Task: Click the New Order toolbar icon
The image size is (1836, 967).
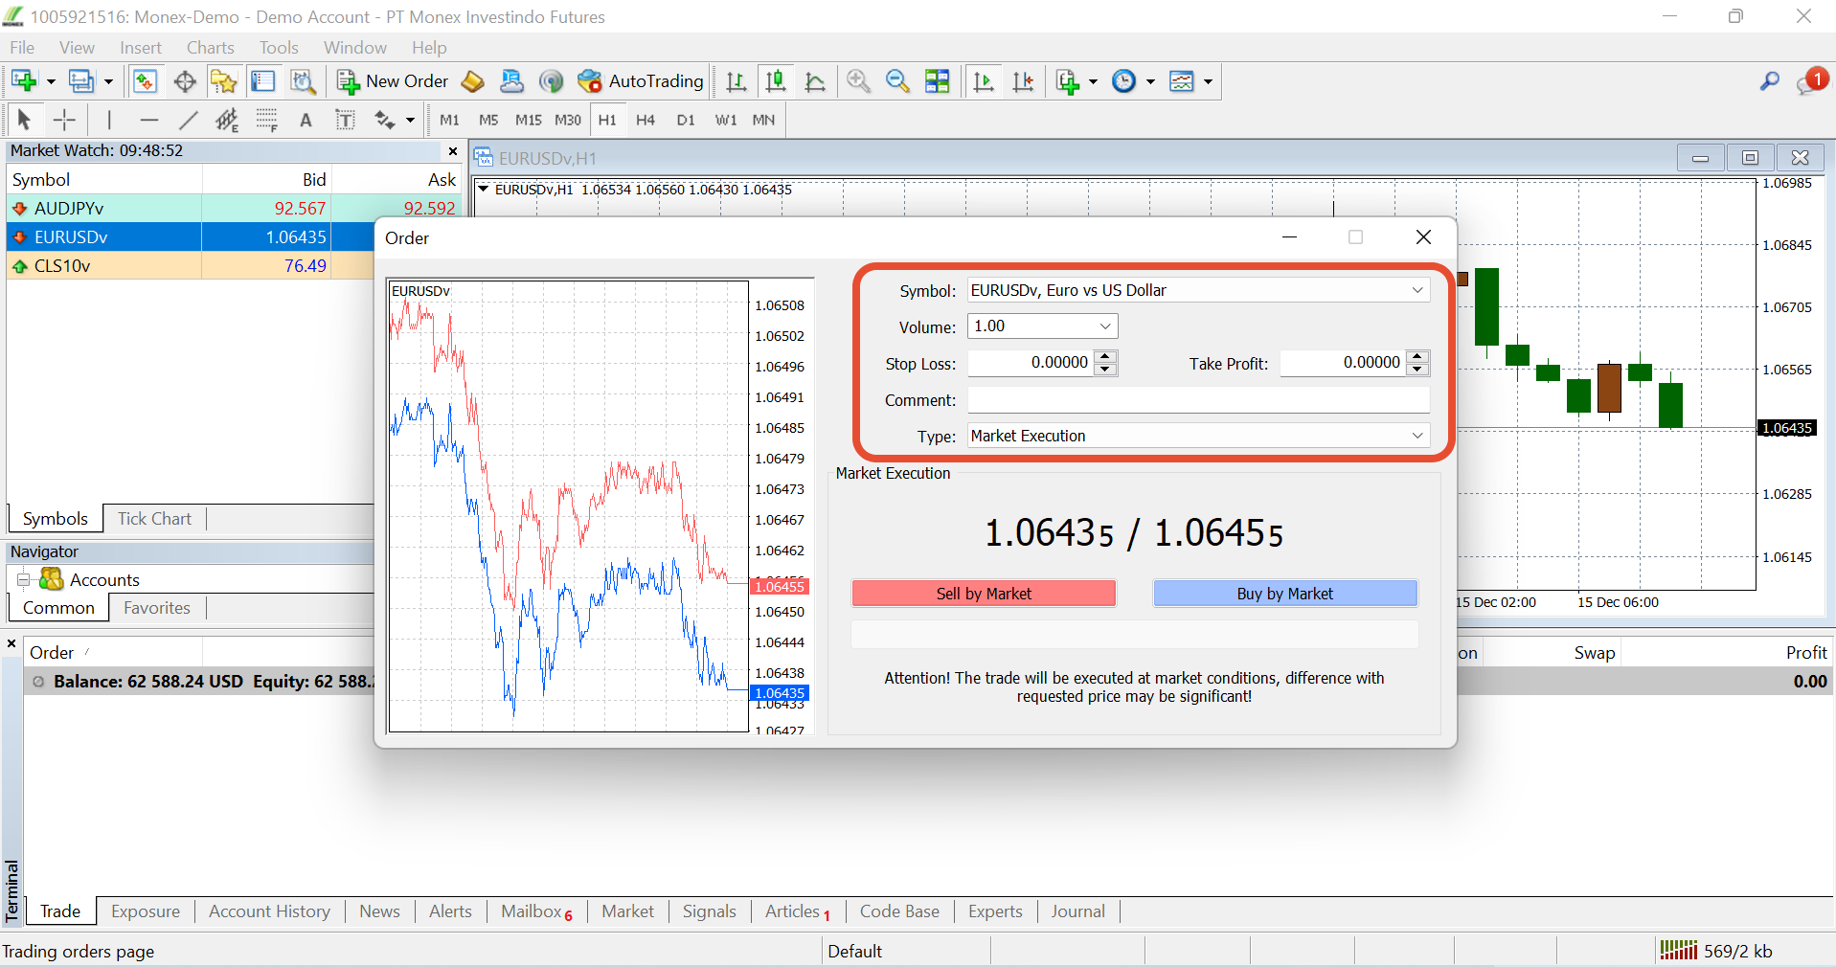Action: tap(392, 81)
